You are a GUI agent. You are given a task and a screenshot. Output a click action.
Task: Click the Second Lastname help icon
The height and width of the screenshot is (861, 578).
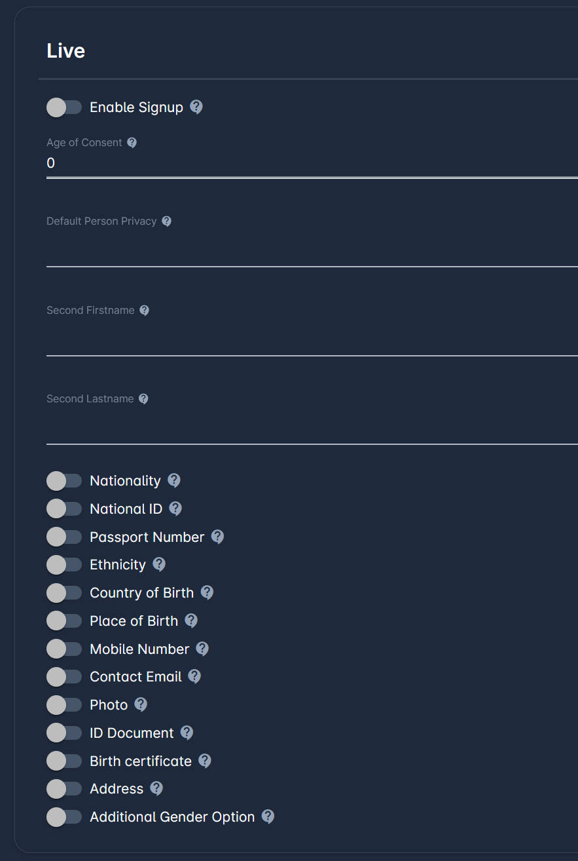(143, 398)
